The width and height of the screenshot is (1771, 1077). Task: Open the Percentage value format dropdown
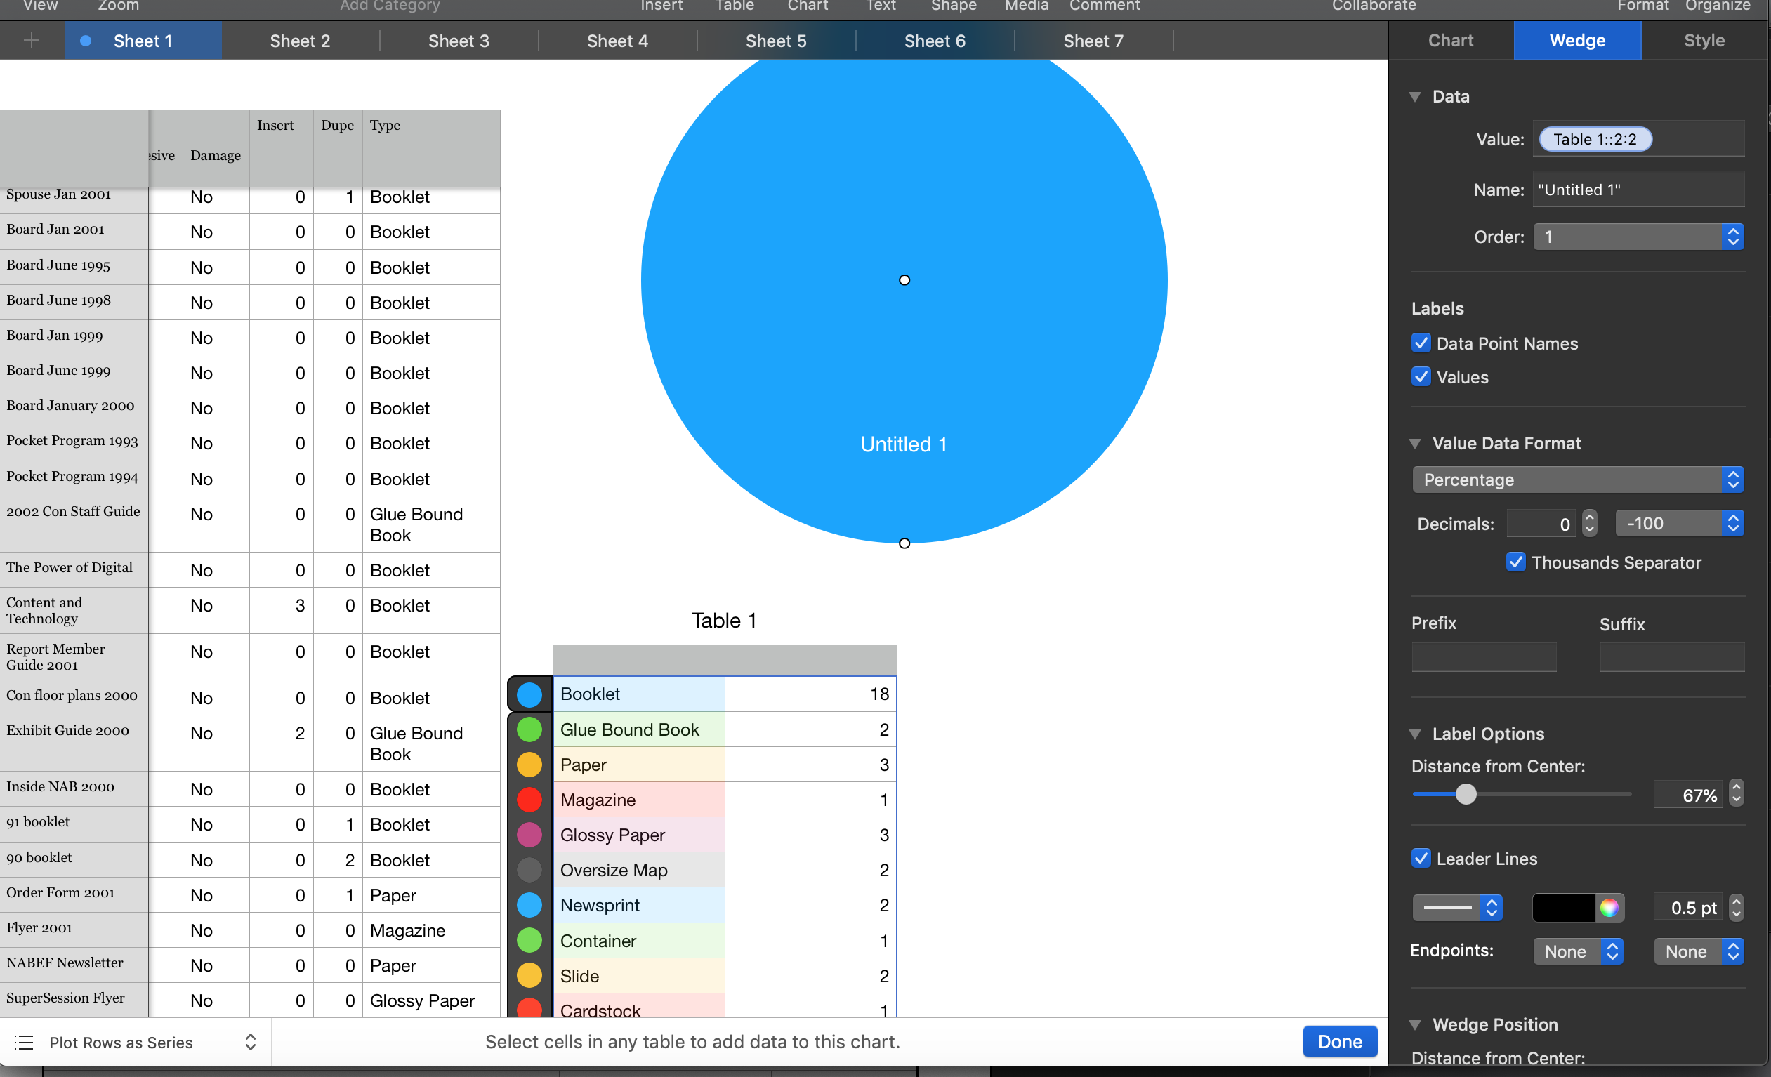1577,480
